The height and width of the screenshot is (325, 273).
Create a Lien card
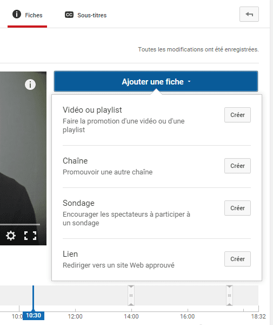[237, 259]
